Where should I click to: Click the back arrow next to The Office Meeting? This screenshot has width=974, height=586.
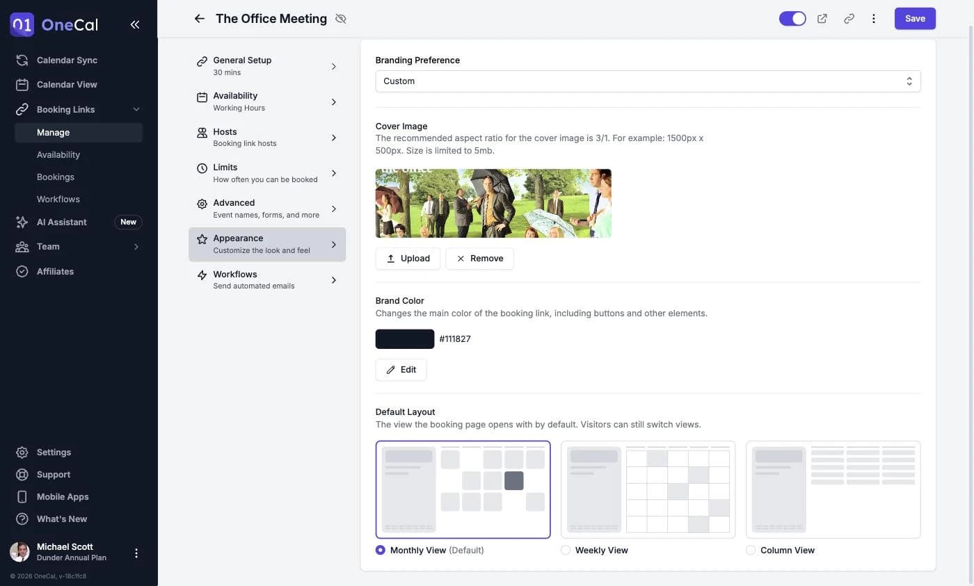pos(200,19)
